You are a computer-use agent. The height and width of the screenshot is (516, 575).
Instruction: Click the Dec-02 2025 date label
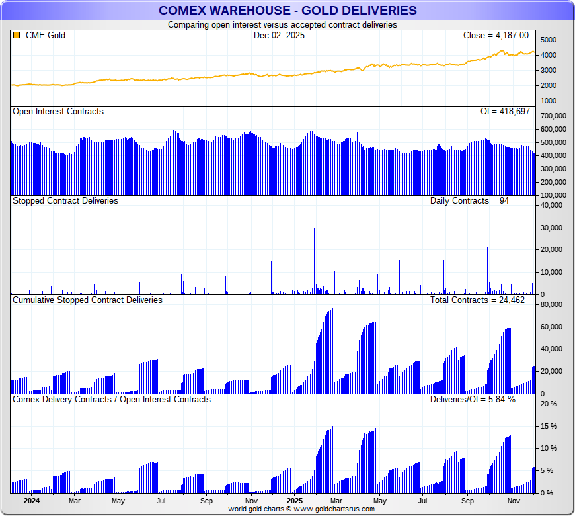coord(279,36)
